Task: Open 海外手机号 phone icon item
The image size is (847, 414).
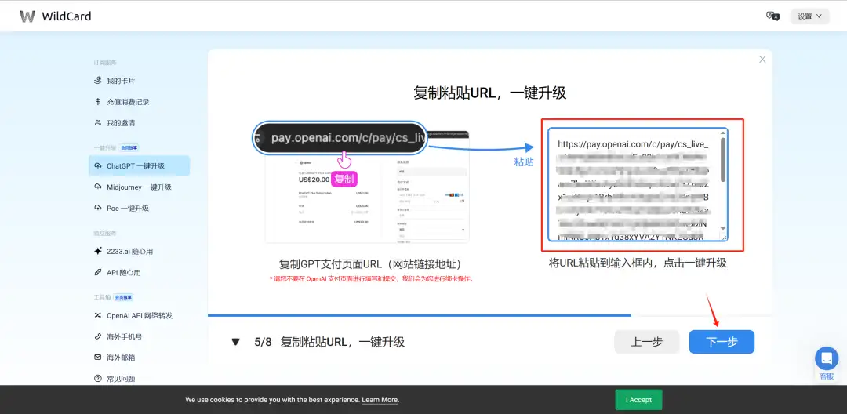Action: point(98,336)
